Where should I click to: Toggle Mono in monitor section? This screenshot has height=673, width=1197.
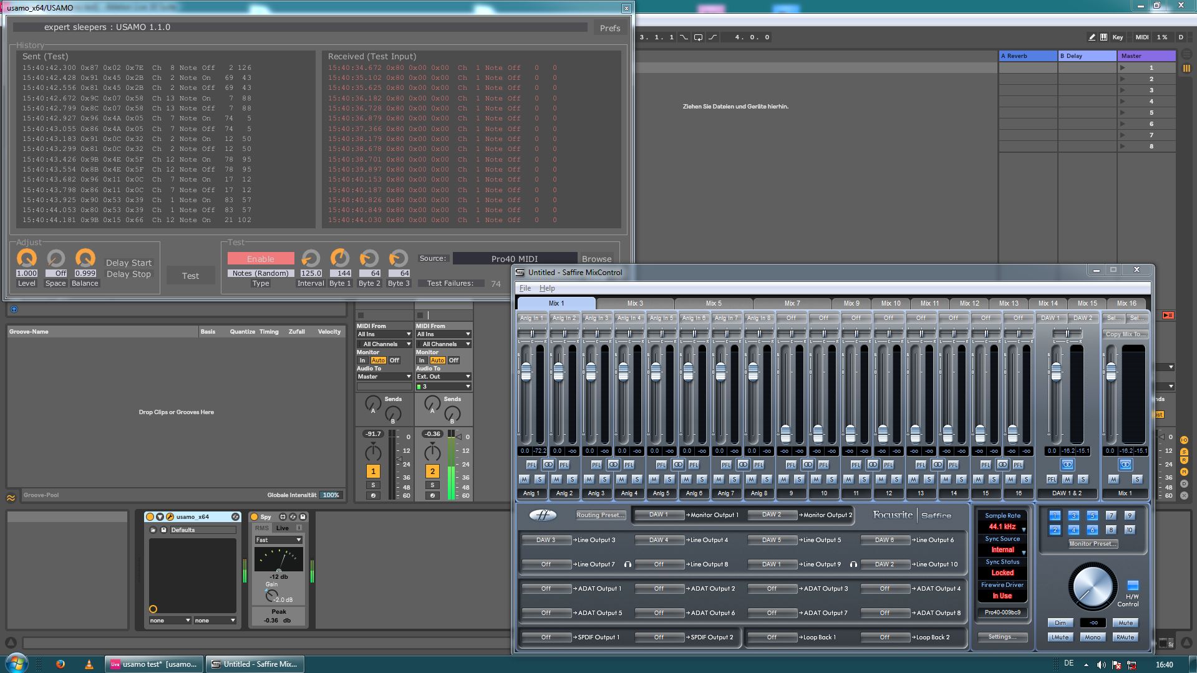point(1092,637)
